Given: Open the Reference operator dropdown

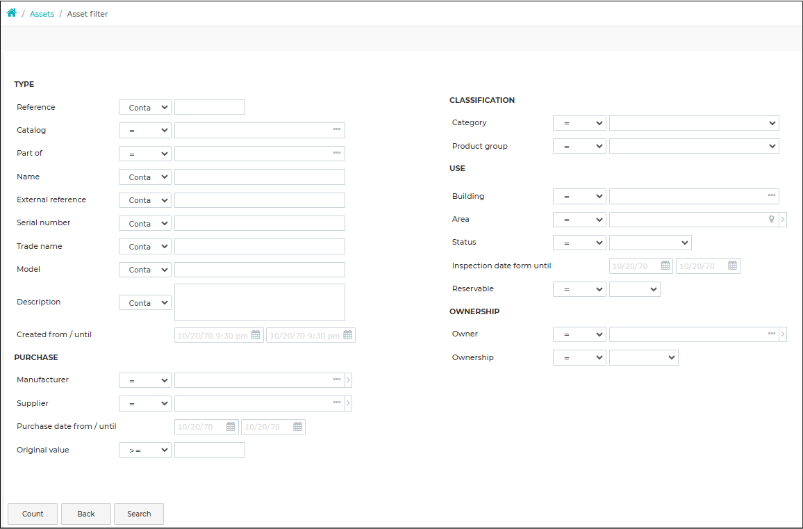Looking at the screenshot, I should (145, 107).
